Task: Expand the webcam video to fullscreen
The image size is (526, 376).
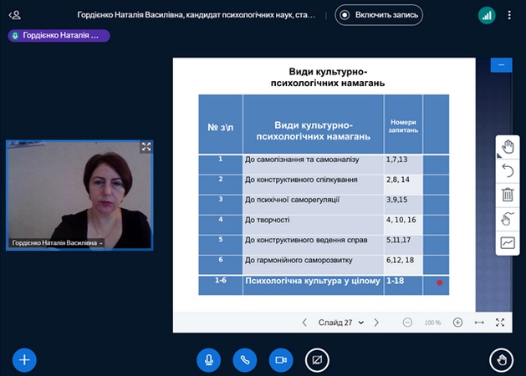Action: pos(146,147)
